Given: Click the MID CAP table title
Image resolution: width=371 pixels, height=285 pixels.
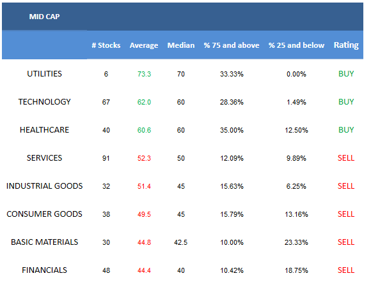Looking at the screenshot, I should 44,17.
